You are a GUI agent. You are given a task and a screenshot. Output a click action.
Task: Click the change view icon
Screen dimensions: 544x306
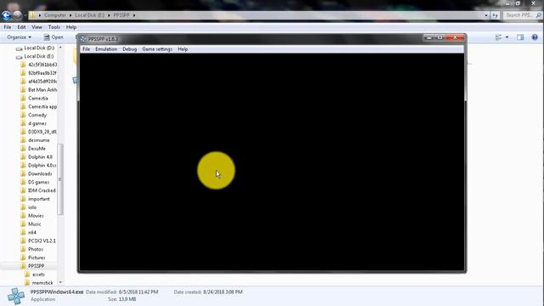click(x=499, y=37)
